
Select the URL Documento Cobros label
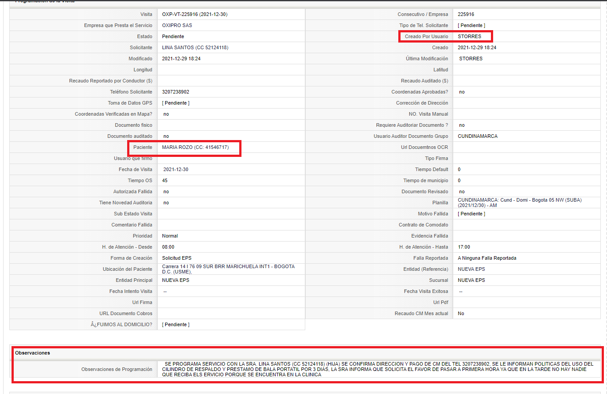126,313
